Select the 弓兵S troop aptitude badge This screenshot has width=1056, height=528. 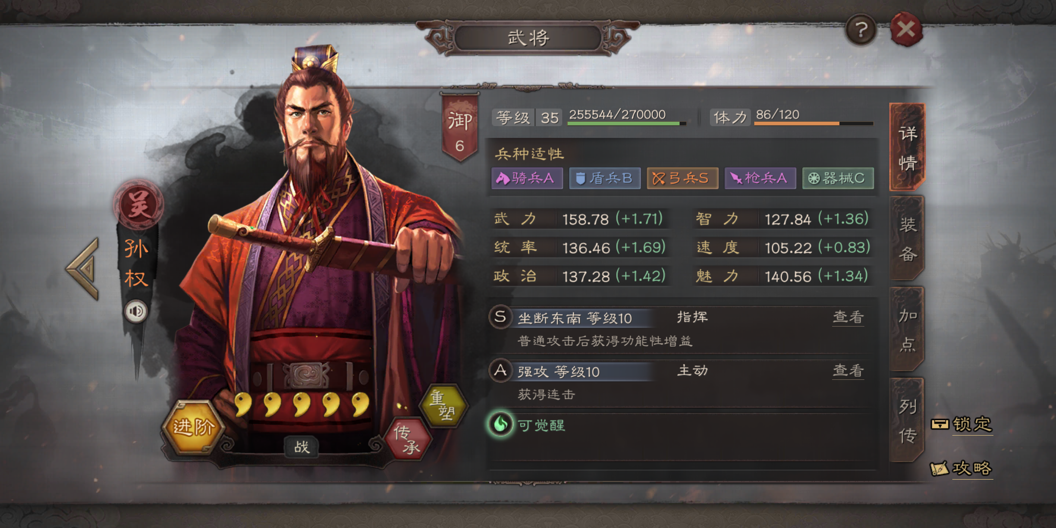(682, 178)
